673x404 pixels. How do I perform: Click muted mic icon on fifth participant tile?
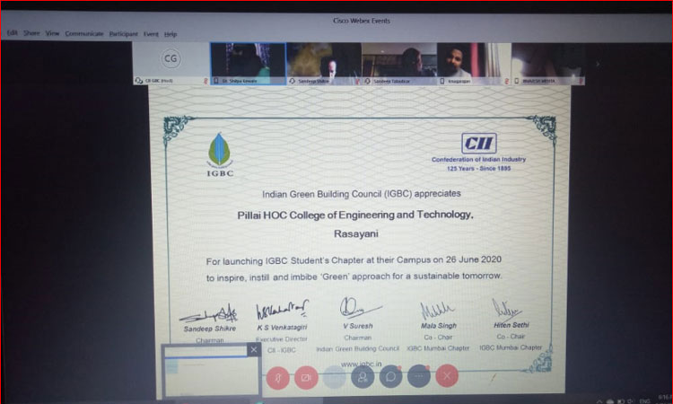[x=507, y=81]
